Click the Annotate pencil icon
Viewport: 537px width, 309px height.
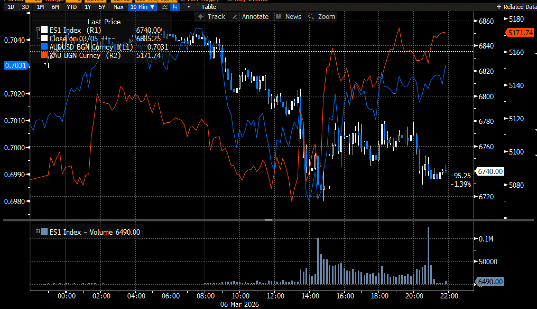click(234, 17)
